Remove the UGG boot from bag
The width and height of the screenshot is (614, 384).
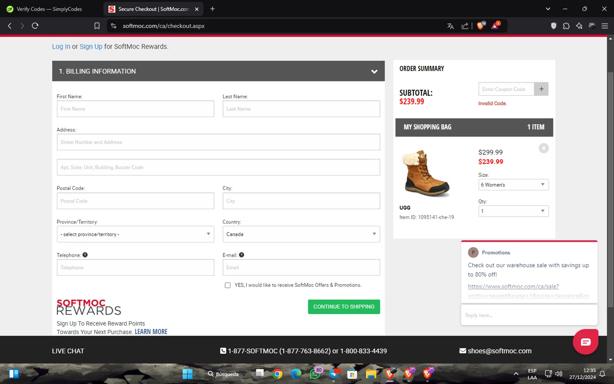(x=544, y=148)
